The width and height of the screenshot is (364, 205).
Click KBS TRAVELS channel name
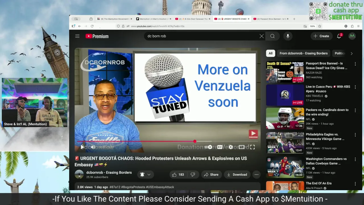pyautogui.click(x=314, y=96)
